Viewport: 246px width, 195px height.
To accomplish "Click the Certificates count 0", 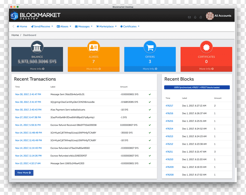I will [x=206, y=62].
